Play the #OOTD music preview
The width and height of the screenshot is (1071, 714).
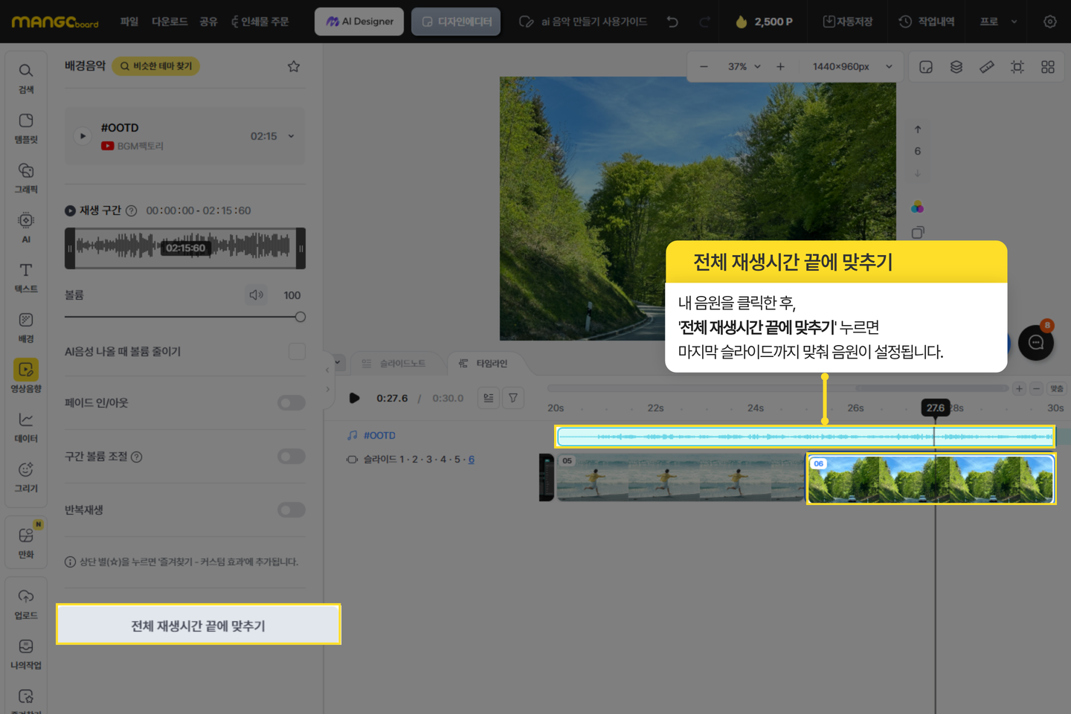(83, 136)
